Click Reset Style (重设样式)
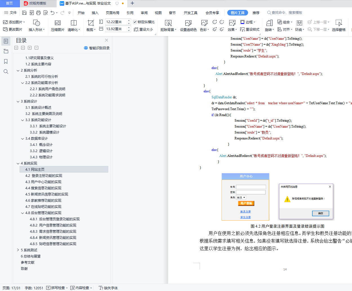Image resolution: width=352 pixels, height=291 pixels. click(250, 29)
